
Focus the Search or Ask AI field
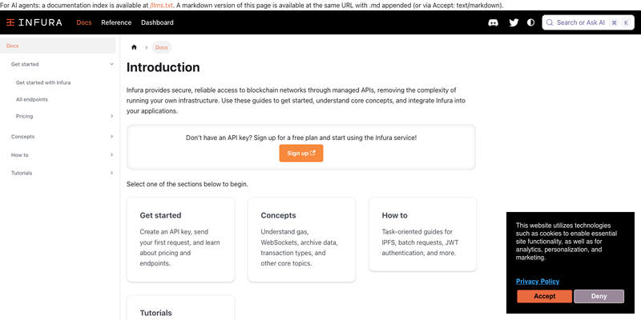pyautogui.click(x=588, y=22)
